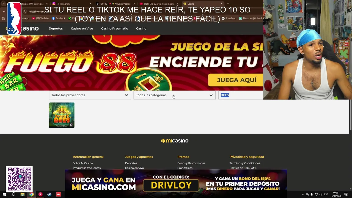Viewport: 352px width, 198px height.
Task: Close the Casino browser tab
Action: coord(221,4)
